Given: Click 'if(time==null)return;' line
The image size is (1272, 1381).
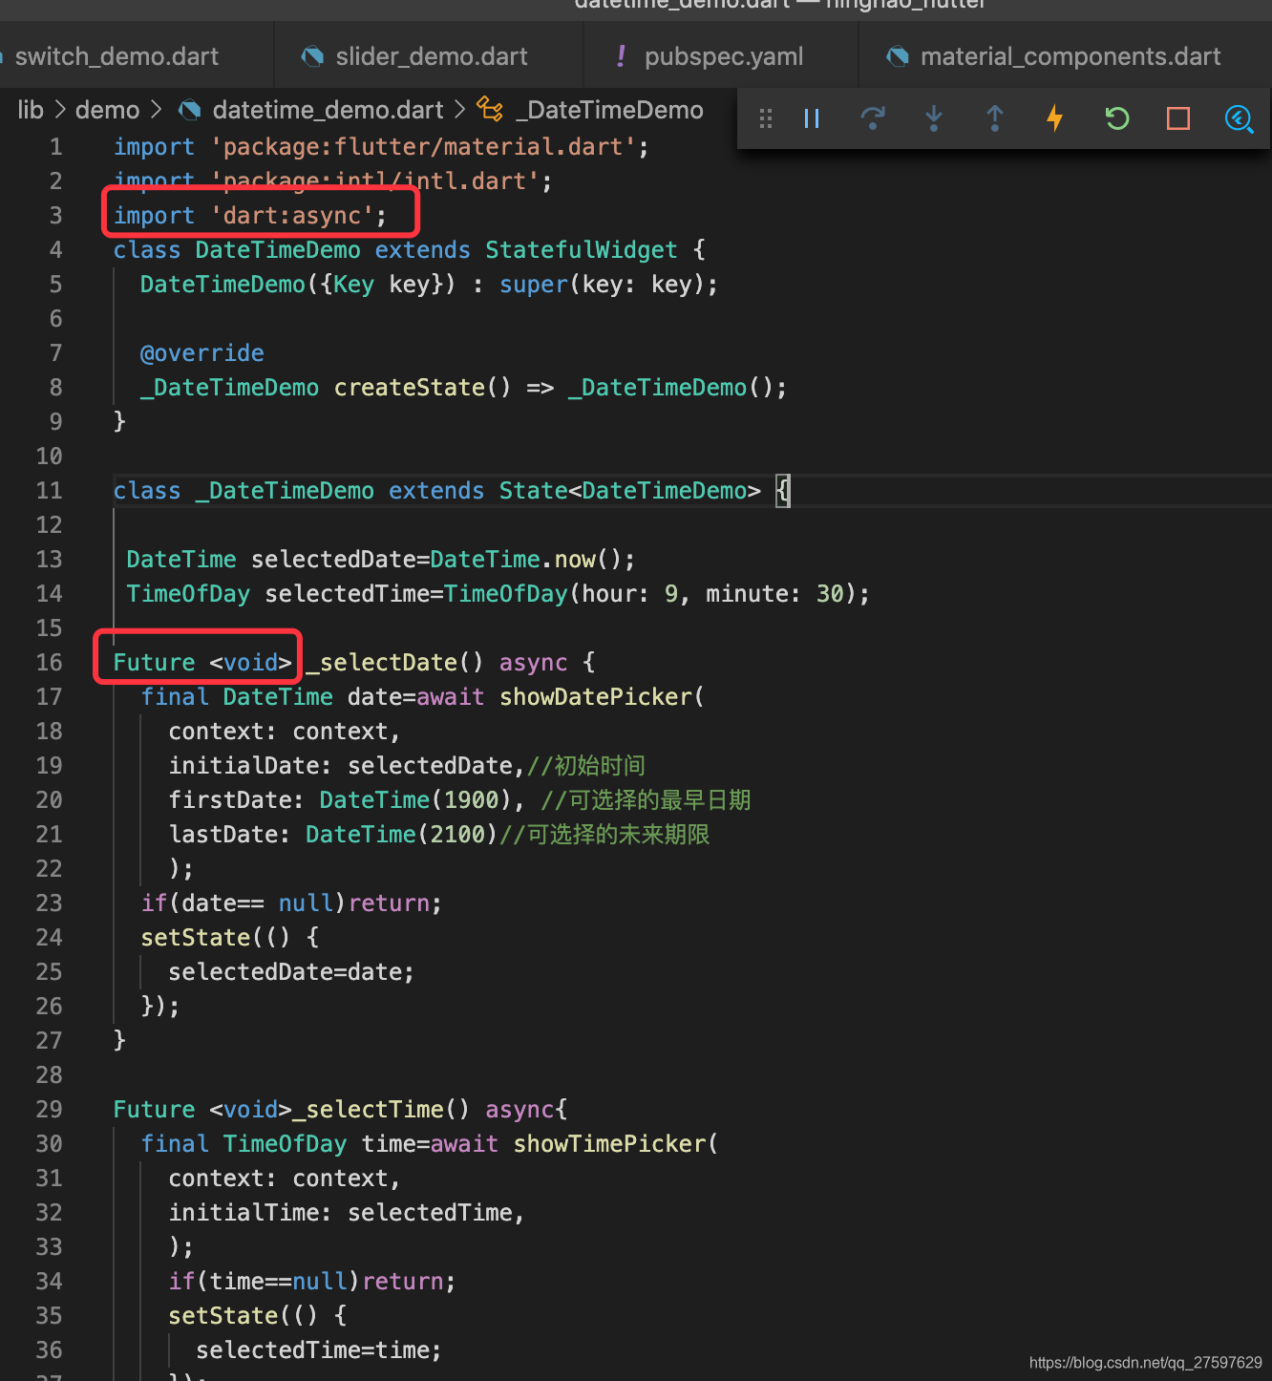Looking at the screenshot, I should (x=312, y=1282).
